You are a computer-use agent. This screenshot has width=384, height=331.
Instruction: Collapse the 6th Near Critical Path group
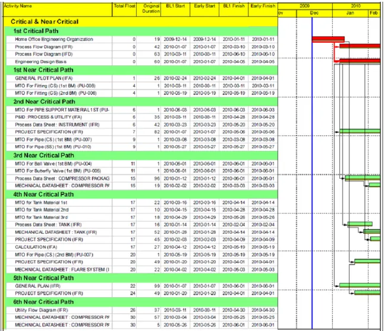pos(141,302)
